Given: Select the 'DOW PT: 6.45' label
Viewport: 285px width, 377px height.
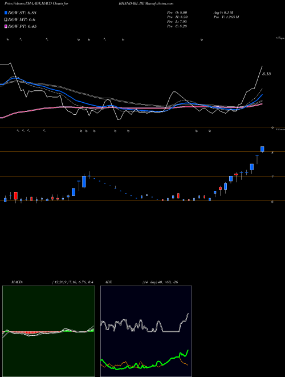Looking at the screenshot, I should (22, 26).
